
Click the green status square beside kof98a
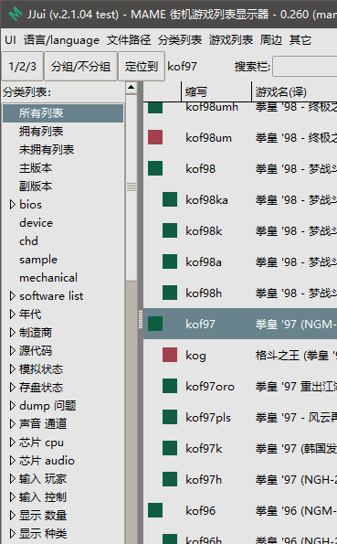pos(170,261)
